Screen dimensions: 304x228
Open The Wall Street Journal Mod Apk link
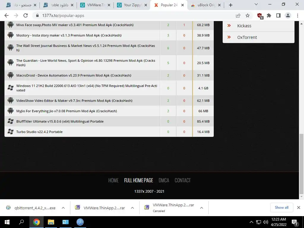[x=85, y=48]
